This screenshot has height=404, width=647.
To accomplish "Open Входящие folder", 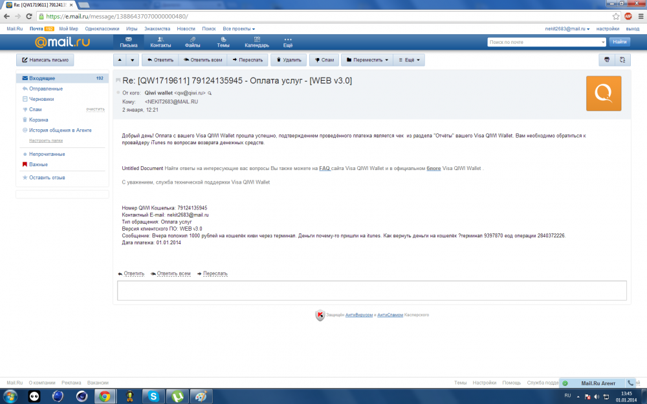I will 62,78.
